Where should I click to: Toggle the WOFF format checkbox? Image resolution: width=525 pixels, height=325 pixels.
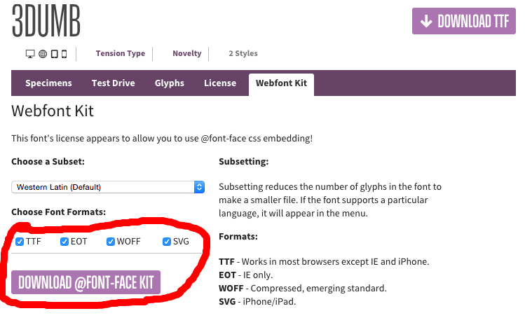point(111,242)
